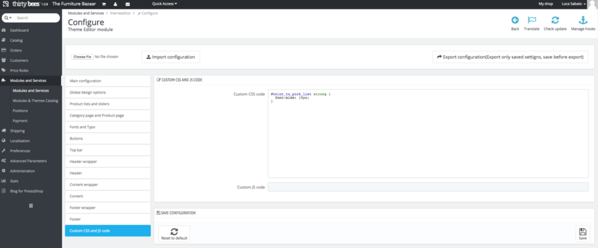
Task: Open the Quick Access dropdown
Action: pyautogui.click(x=164, y=4)
